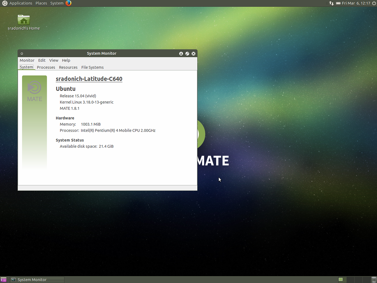Click the System Status section heading
377x283 pixels.
70,140
